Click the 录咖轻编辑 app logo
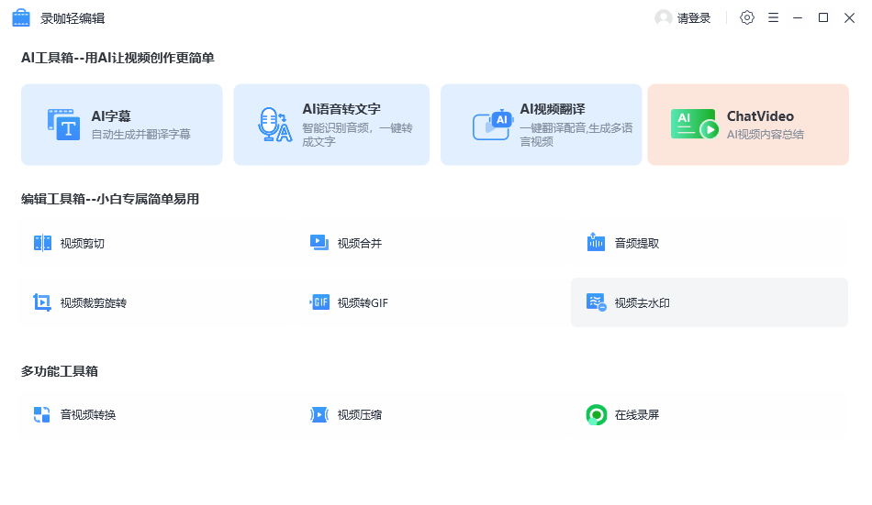Screen dimensions: 872x505 click(21, 17)
